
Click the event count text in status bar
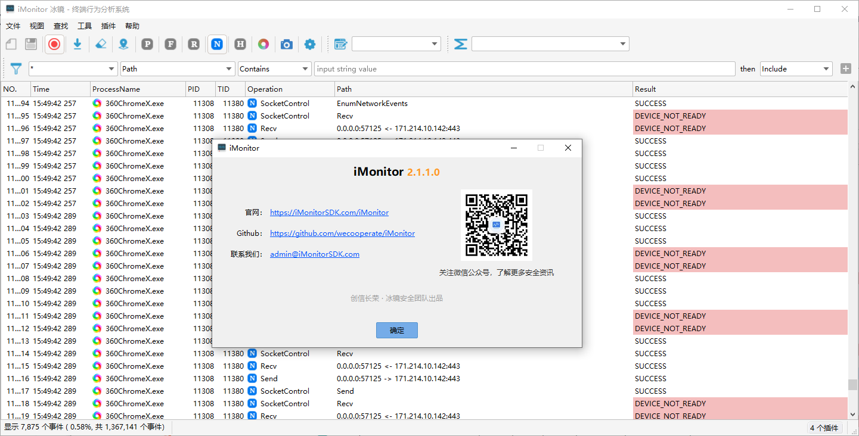tap(84, 427)
